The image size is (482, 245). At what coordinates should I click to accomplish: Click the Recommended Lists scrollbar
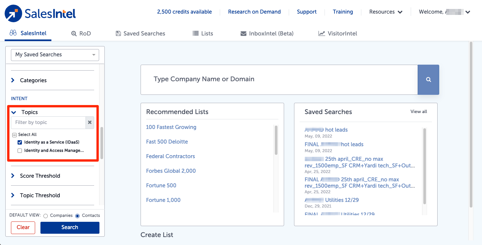[x=276, y=140]
